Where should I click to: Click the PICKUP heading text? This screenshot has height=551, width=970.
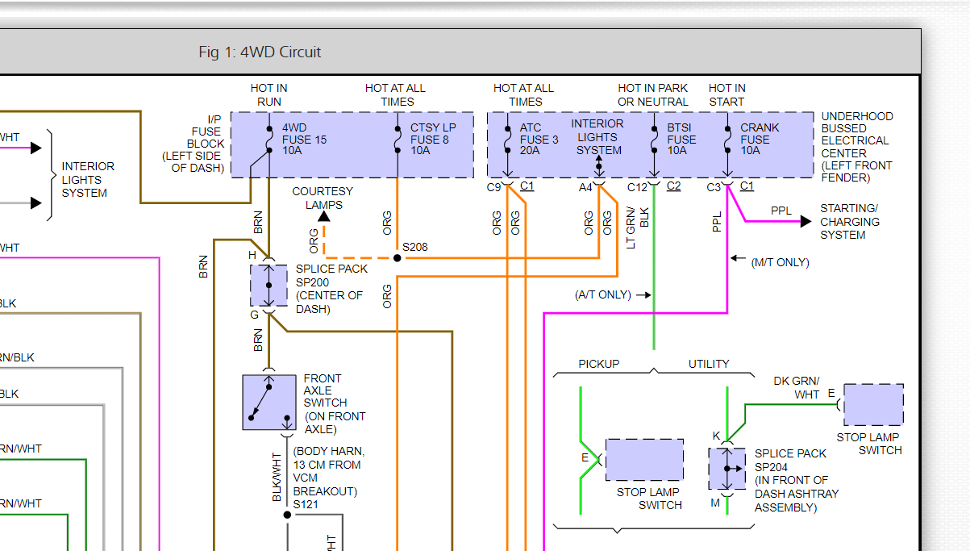[x=599, y=364]
